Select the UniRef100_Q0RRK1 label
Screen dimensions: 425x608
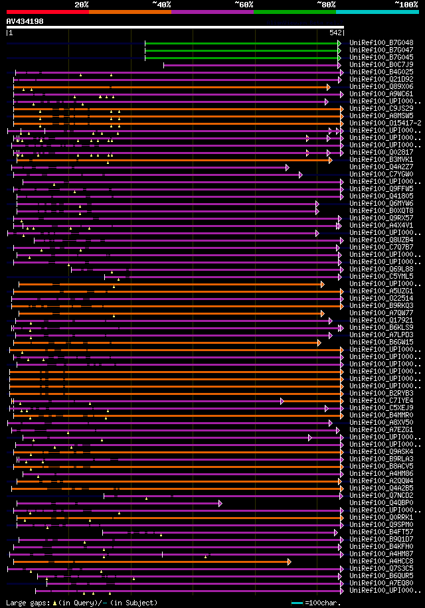point(381,517)
